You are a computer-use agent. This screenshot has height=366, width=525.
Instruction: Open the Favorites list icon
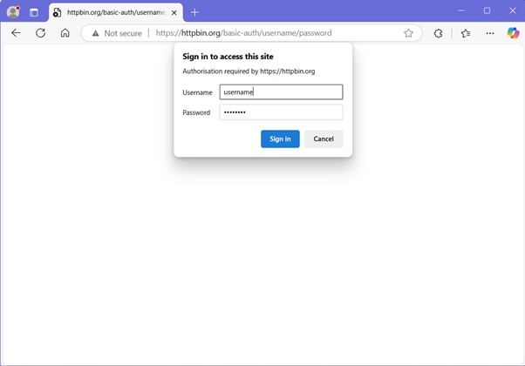pyautogui.click(x=466, y=33)
